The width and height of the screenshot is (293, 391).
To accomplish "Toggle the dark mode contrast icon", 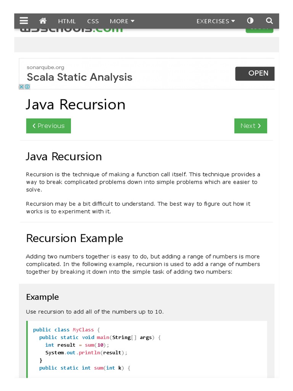I will point(250,21).
